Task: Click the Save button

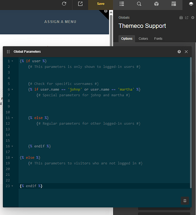Action: coord(101,4)
